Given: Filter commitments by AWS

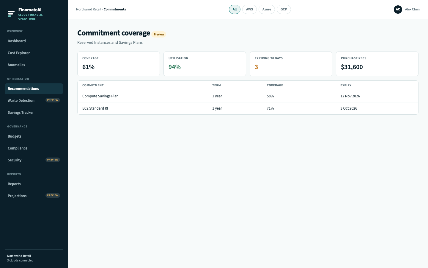Looking at the screenshot, I should pyautogui.click(x=249, y=10).
